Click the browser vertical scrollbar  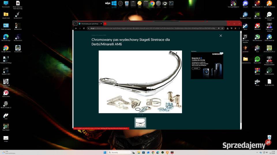point(241,77)
